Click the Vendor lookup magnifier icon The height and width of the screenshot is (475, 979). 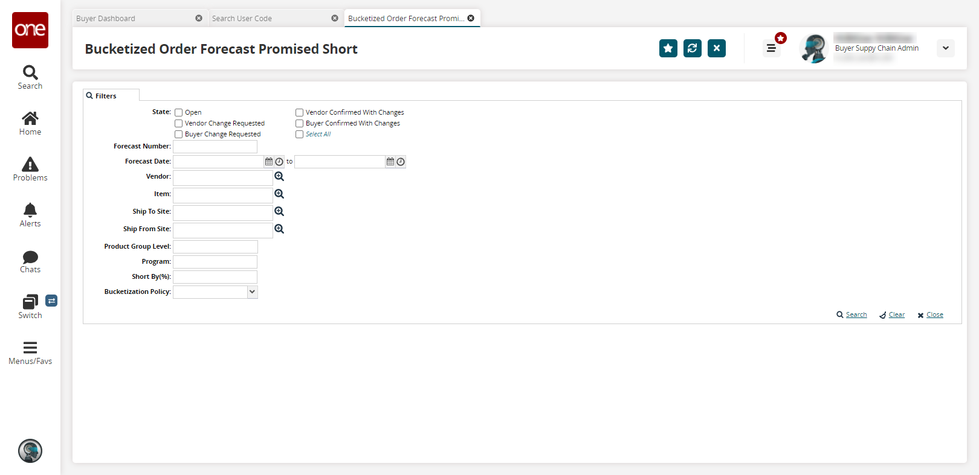tap(279, 176)
